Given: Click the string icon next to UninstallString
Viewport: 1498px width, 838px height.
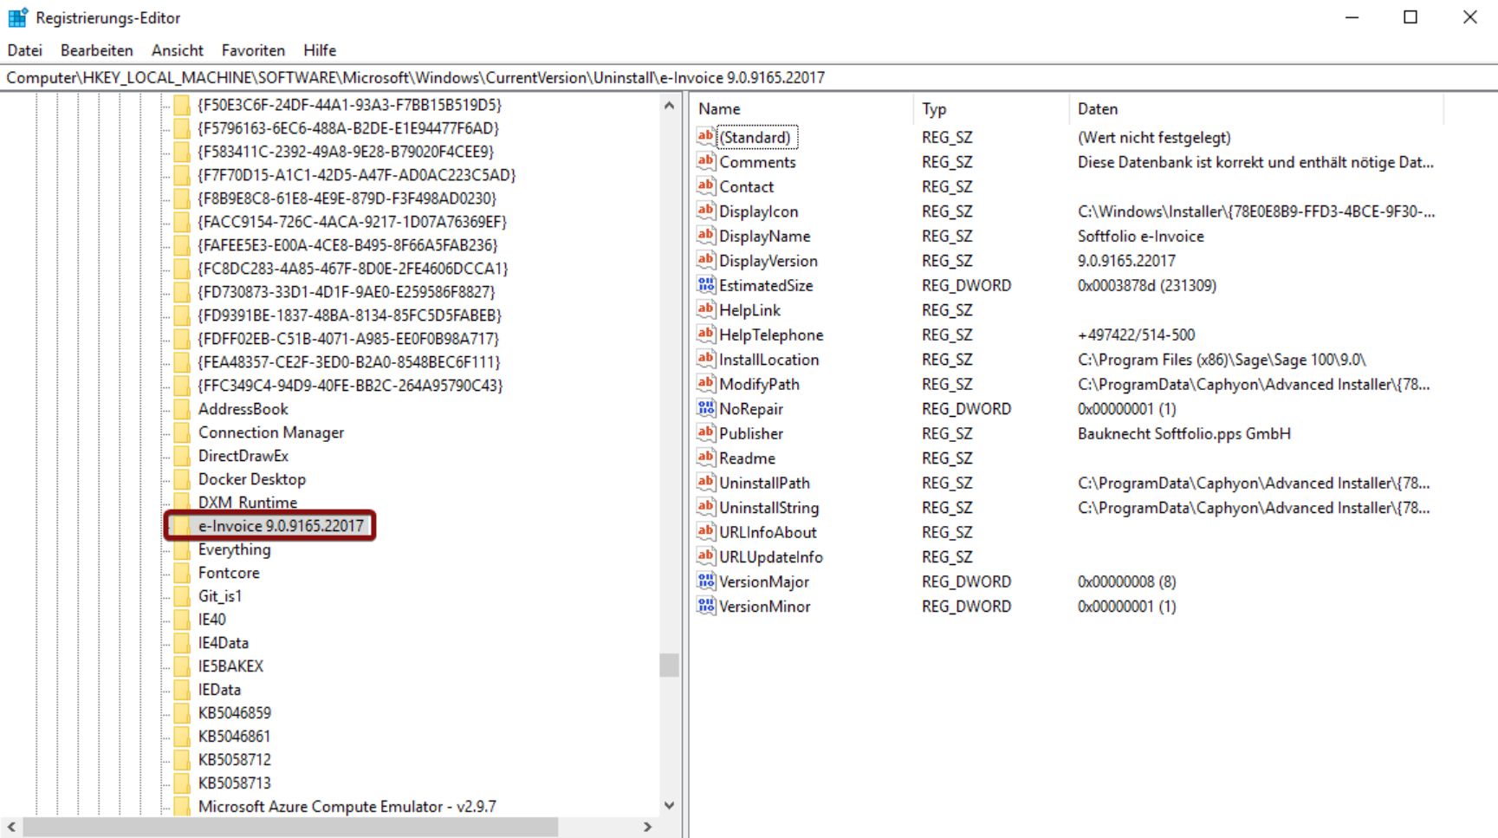Looking at the screenshot, I should tap(706, 507).
